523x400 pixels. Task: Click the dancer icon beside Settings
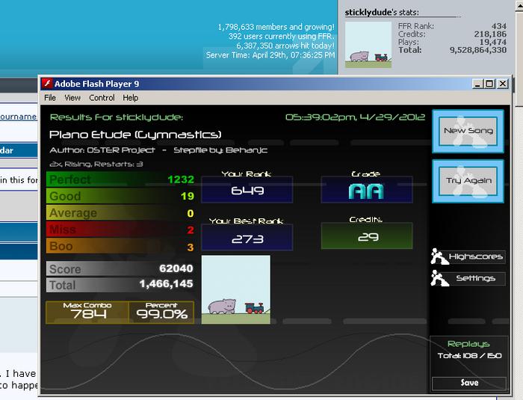(x=439, y=278)
